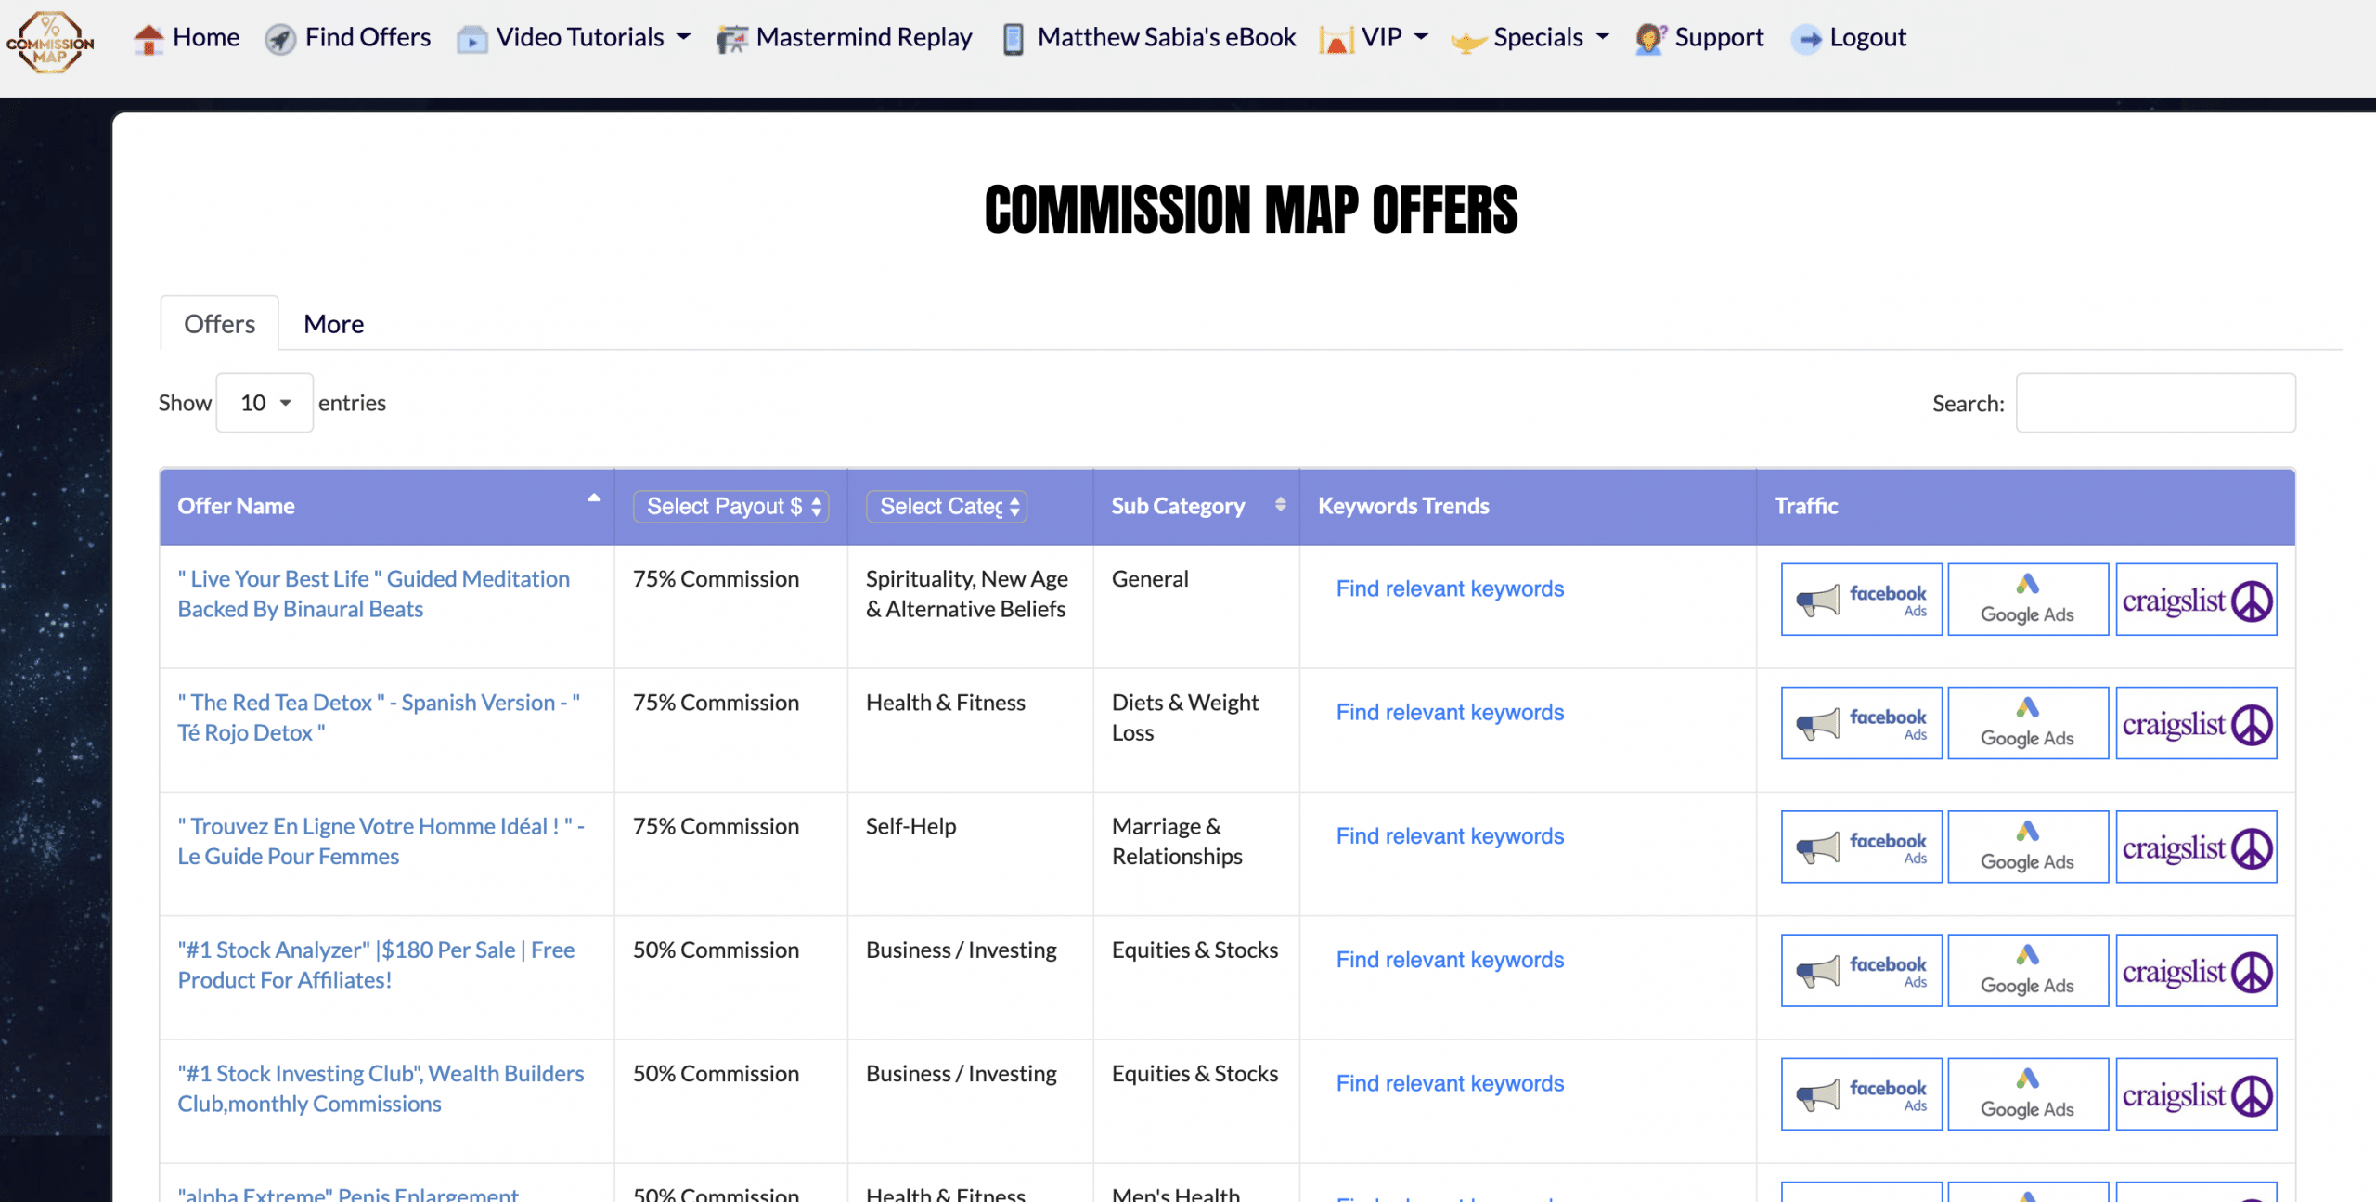The width and height of the screenshot is (2376, 1202).
Task: Open Mastermind Replay in navigation
Action: 864,37
